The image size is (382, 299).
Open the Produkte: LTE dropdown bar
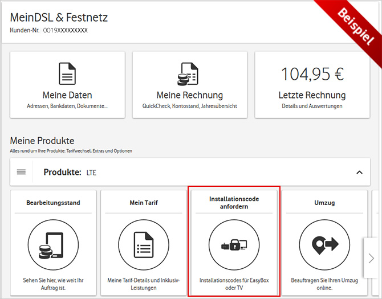coord(188,172)
